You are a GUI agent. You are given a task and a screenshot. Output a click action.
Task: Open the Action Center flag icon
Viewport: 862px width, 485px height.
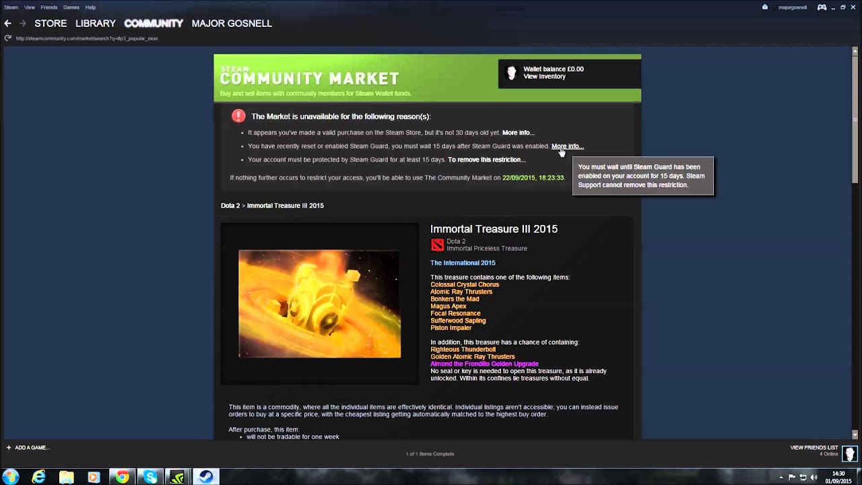click(793, 477)
